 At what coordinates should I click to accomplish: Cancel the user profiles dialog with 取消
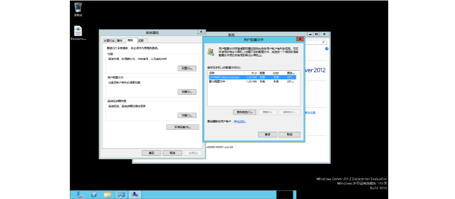(289, 135)
